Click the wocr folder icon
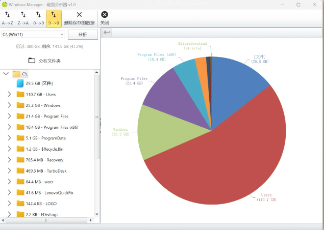 [20, 182]
